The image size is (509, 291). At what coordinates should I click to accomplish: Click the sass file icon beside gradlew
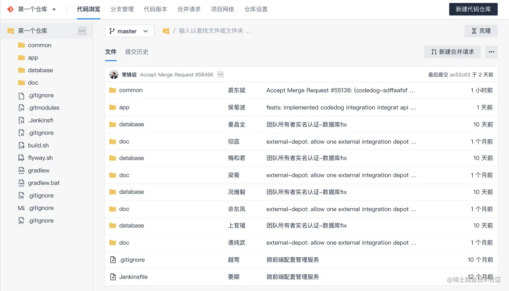(21, 170)
